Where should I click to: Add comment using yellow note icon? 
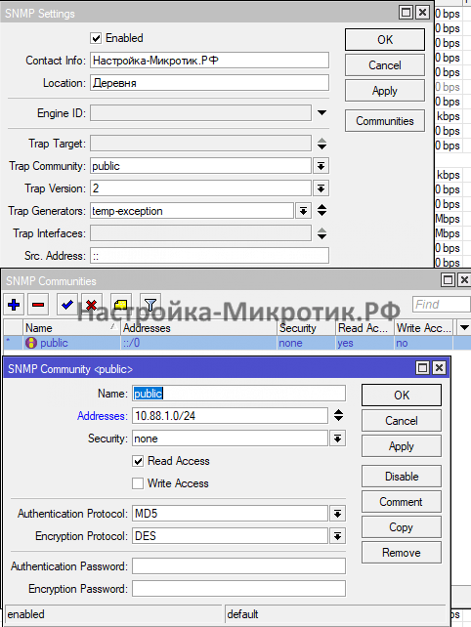click(120, 305)
